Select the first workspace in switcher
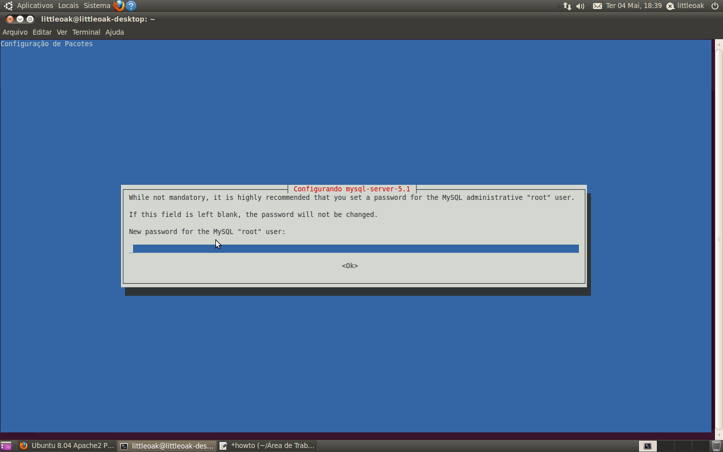This screenshot has height=452, width=723. (648, 445)
